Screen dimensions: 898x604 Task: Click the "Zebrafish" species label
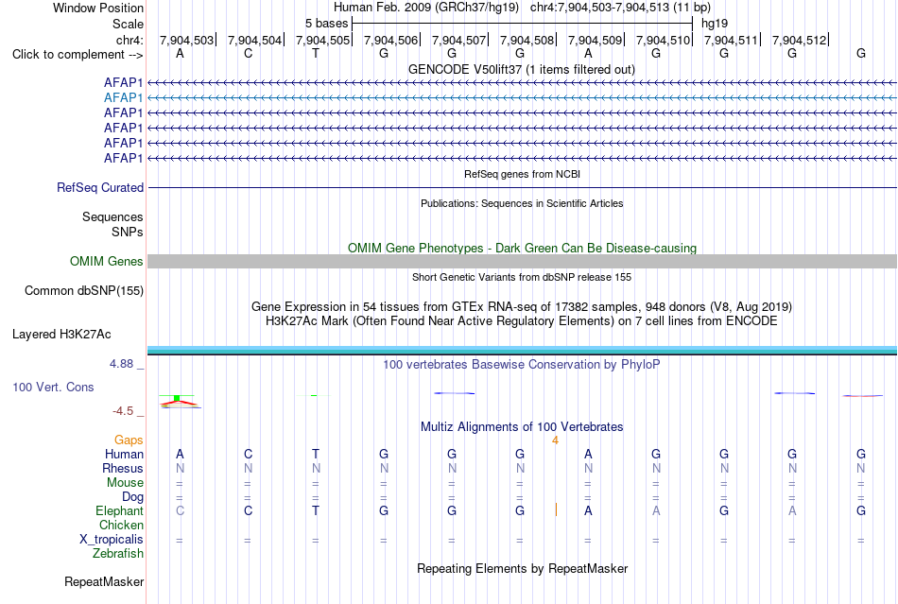coord(118,554)
